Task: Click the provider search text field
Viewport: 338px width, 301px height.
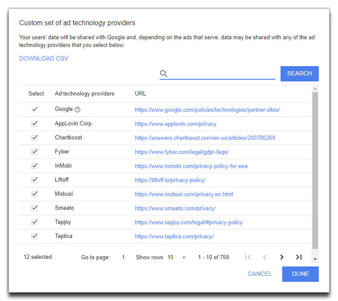Action: [x=223, y=74]
